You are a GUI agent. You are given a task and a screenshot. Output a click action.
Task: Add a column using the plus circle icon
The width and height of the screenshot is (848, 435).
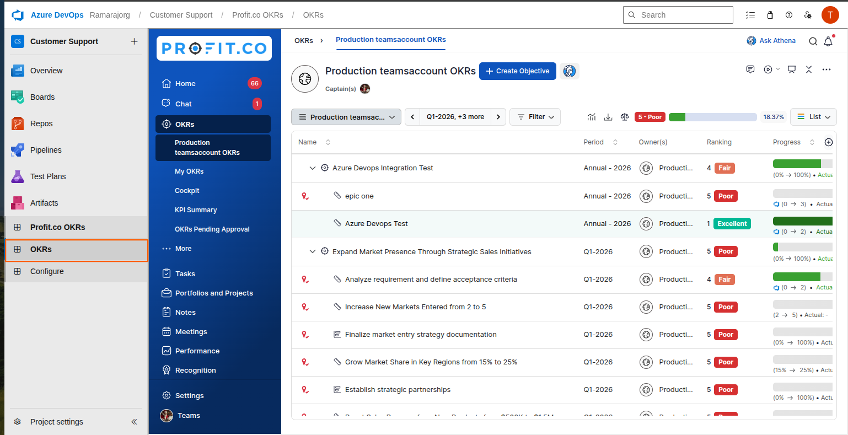[828, 142]
